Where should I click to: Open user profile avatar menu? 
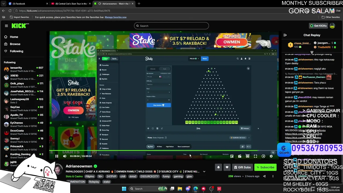(x=332, y=26)
